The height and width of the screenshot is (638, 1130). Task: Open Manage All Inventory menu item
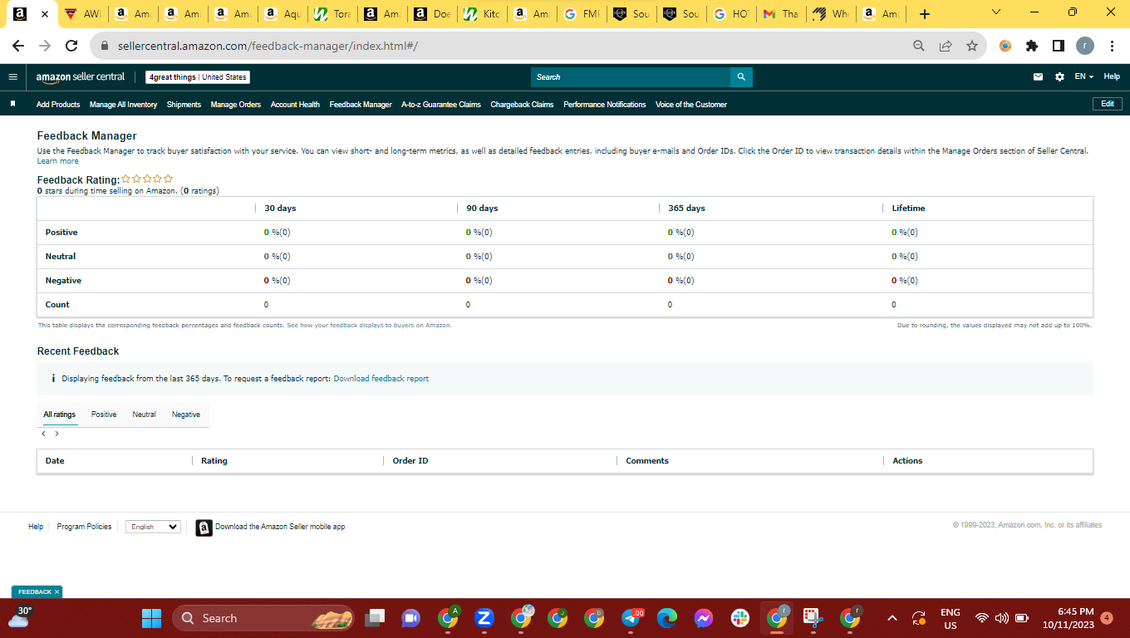[123, 105]
